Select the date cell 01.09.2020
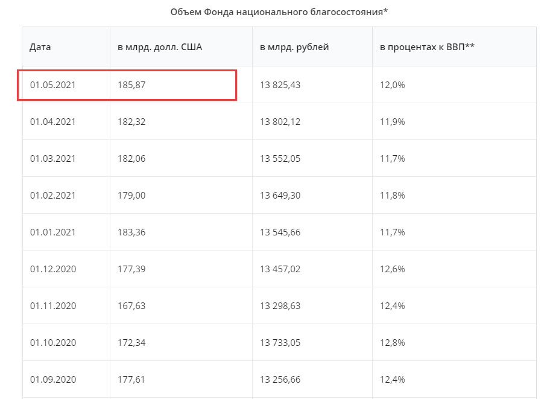The height and width of the screenshot is (399, 547). coord(53,380)
